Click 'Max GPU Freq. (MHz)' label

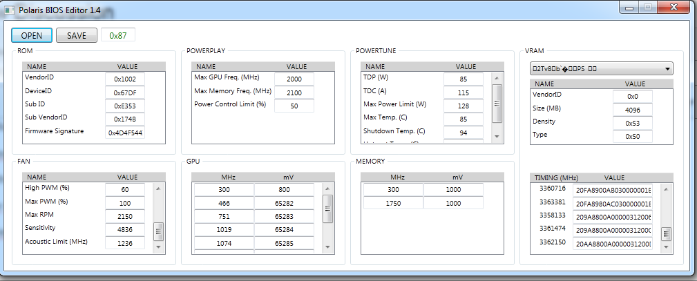click(x=227, y=77)
